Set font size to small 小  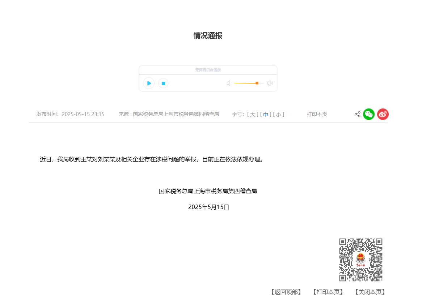(x=279, y=115)
